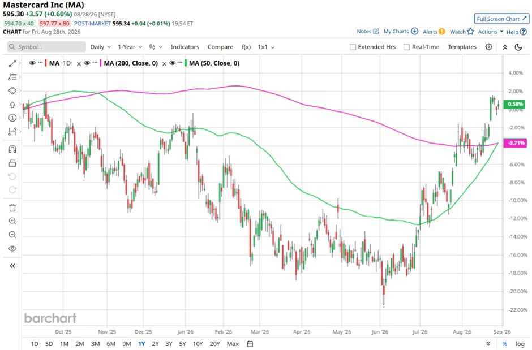The width and height of the screenshot is (532, 350).
Task: Select the trend line drawing tool
Action: pyautogui.click(x=12, y=63)
